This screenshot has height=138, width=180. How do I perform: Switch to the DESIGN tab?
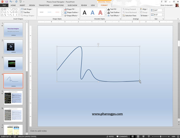(x=32, y=5)
